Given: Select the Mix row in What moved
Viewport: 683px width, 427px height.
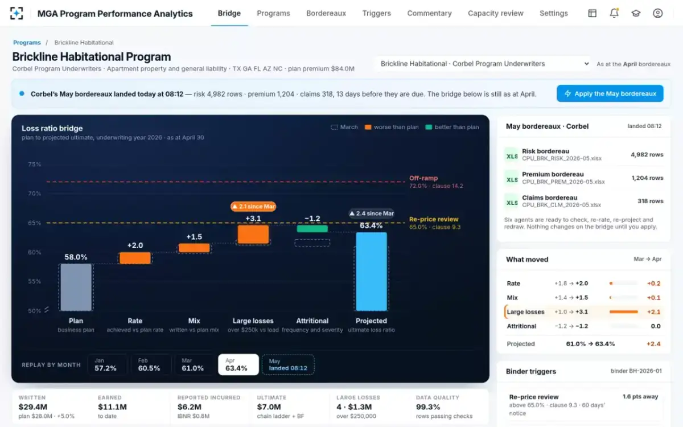Looking at the screenshot, I should 583,297.
